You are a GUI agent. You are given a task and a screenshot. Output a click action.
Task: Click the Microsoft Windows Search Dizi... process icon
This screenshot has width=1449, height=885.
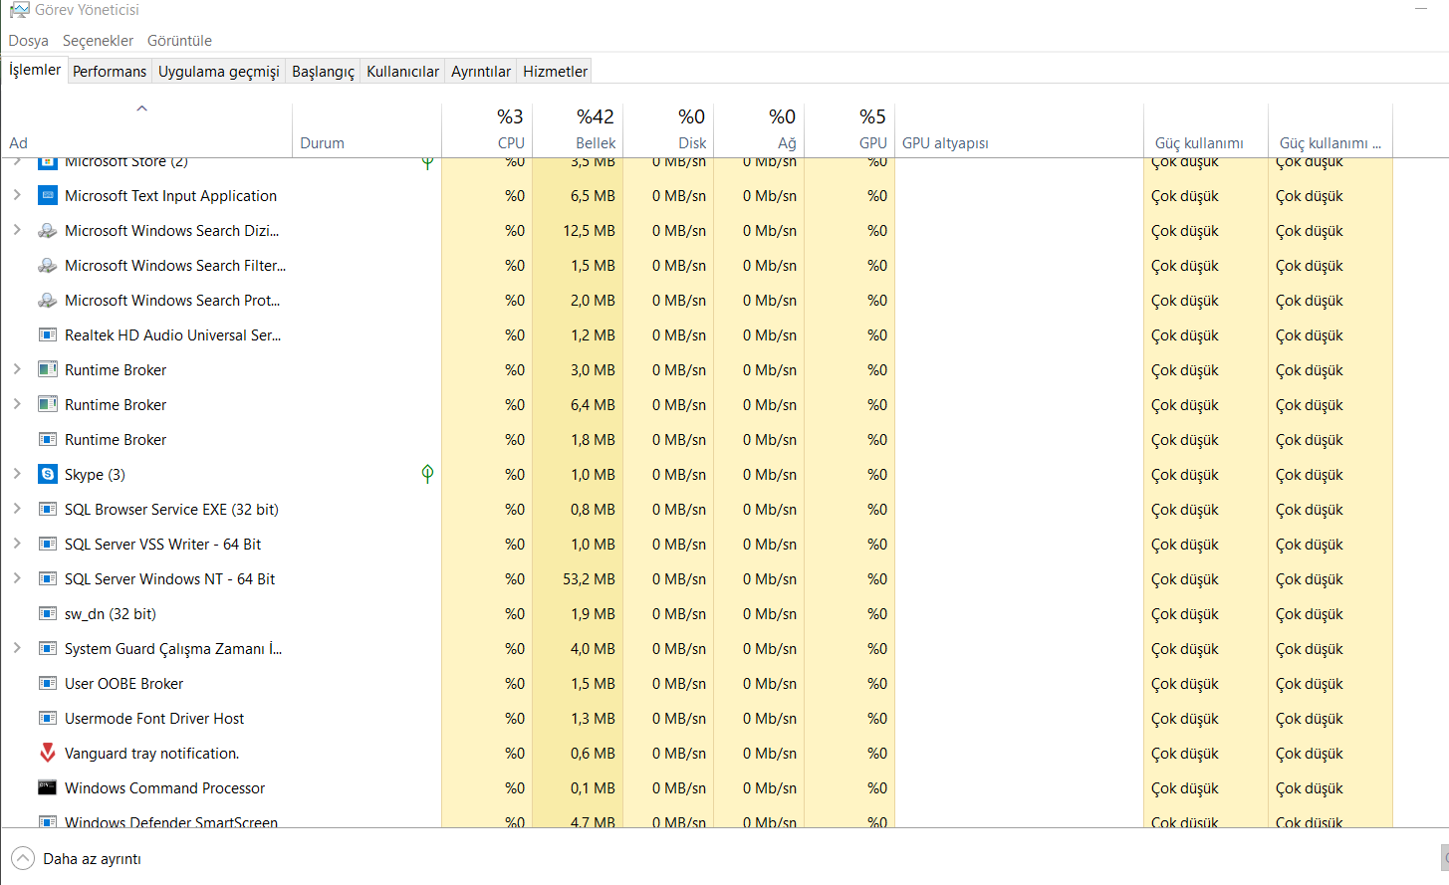tap(47, 231)
